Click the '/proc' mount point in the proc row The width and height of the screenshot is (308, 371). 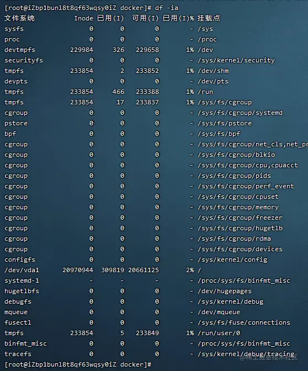tap(207, 39)
